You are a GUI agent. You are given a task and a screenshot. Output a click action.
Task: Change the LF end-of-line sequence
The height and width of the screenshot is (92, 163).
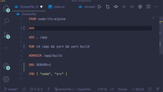click(x=112, y=89)
